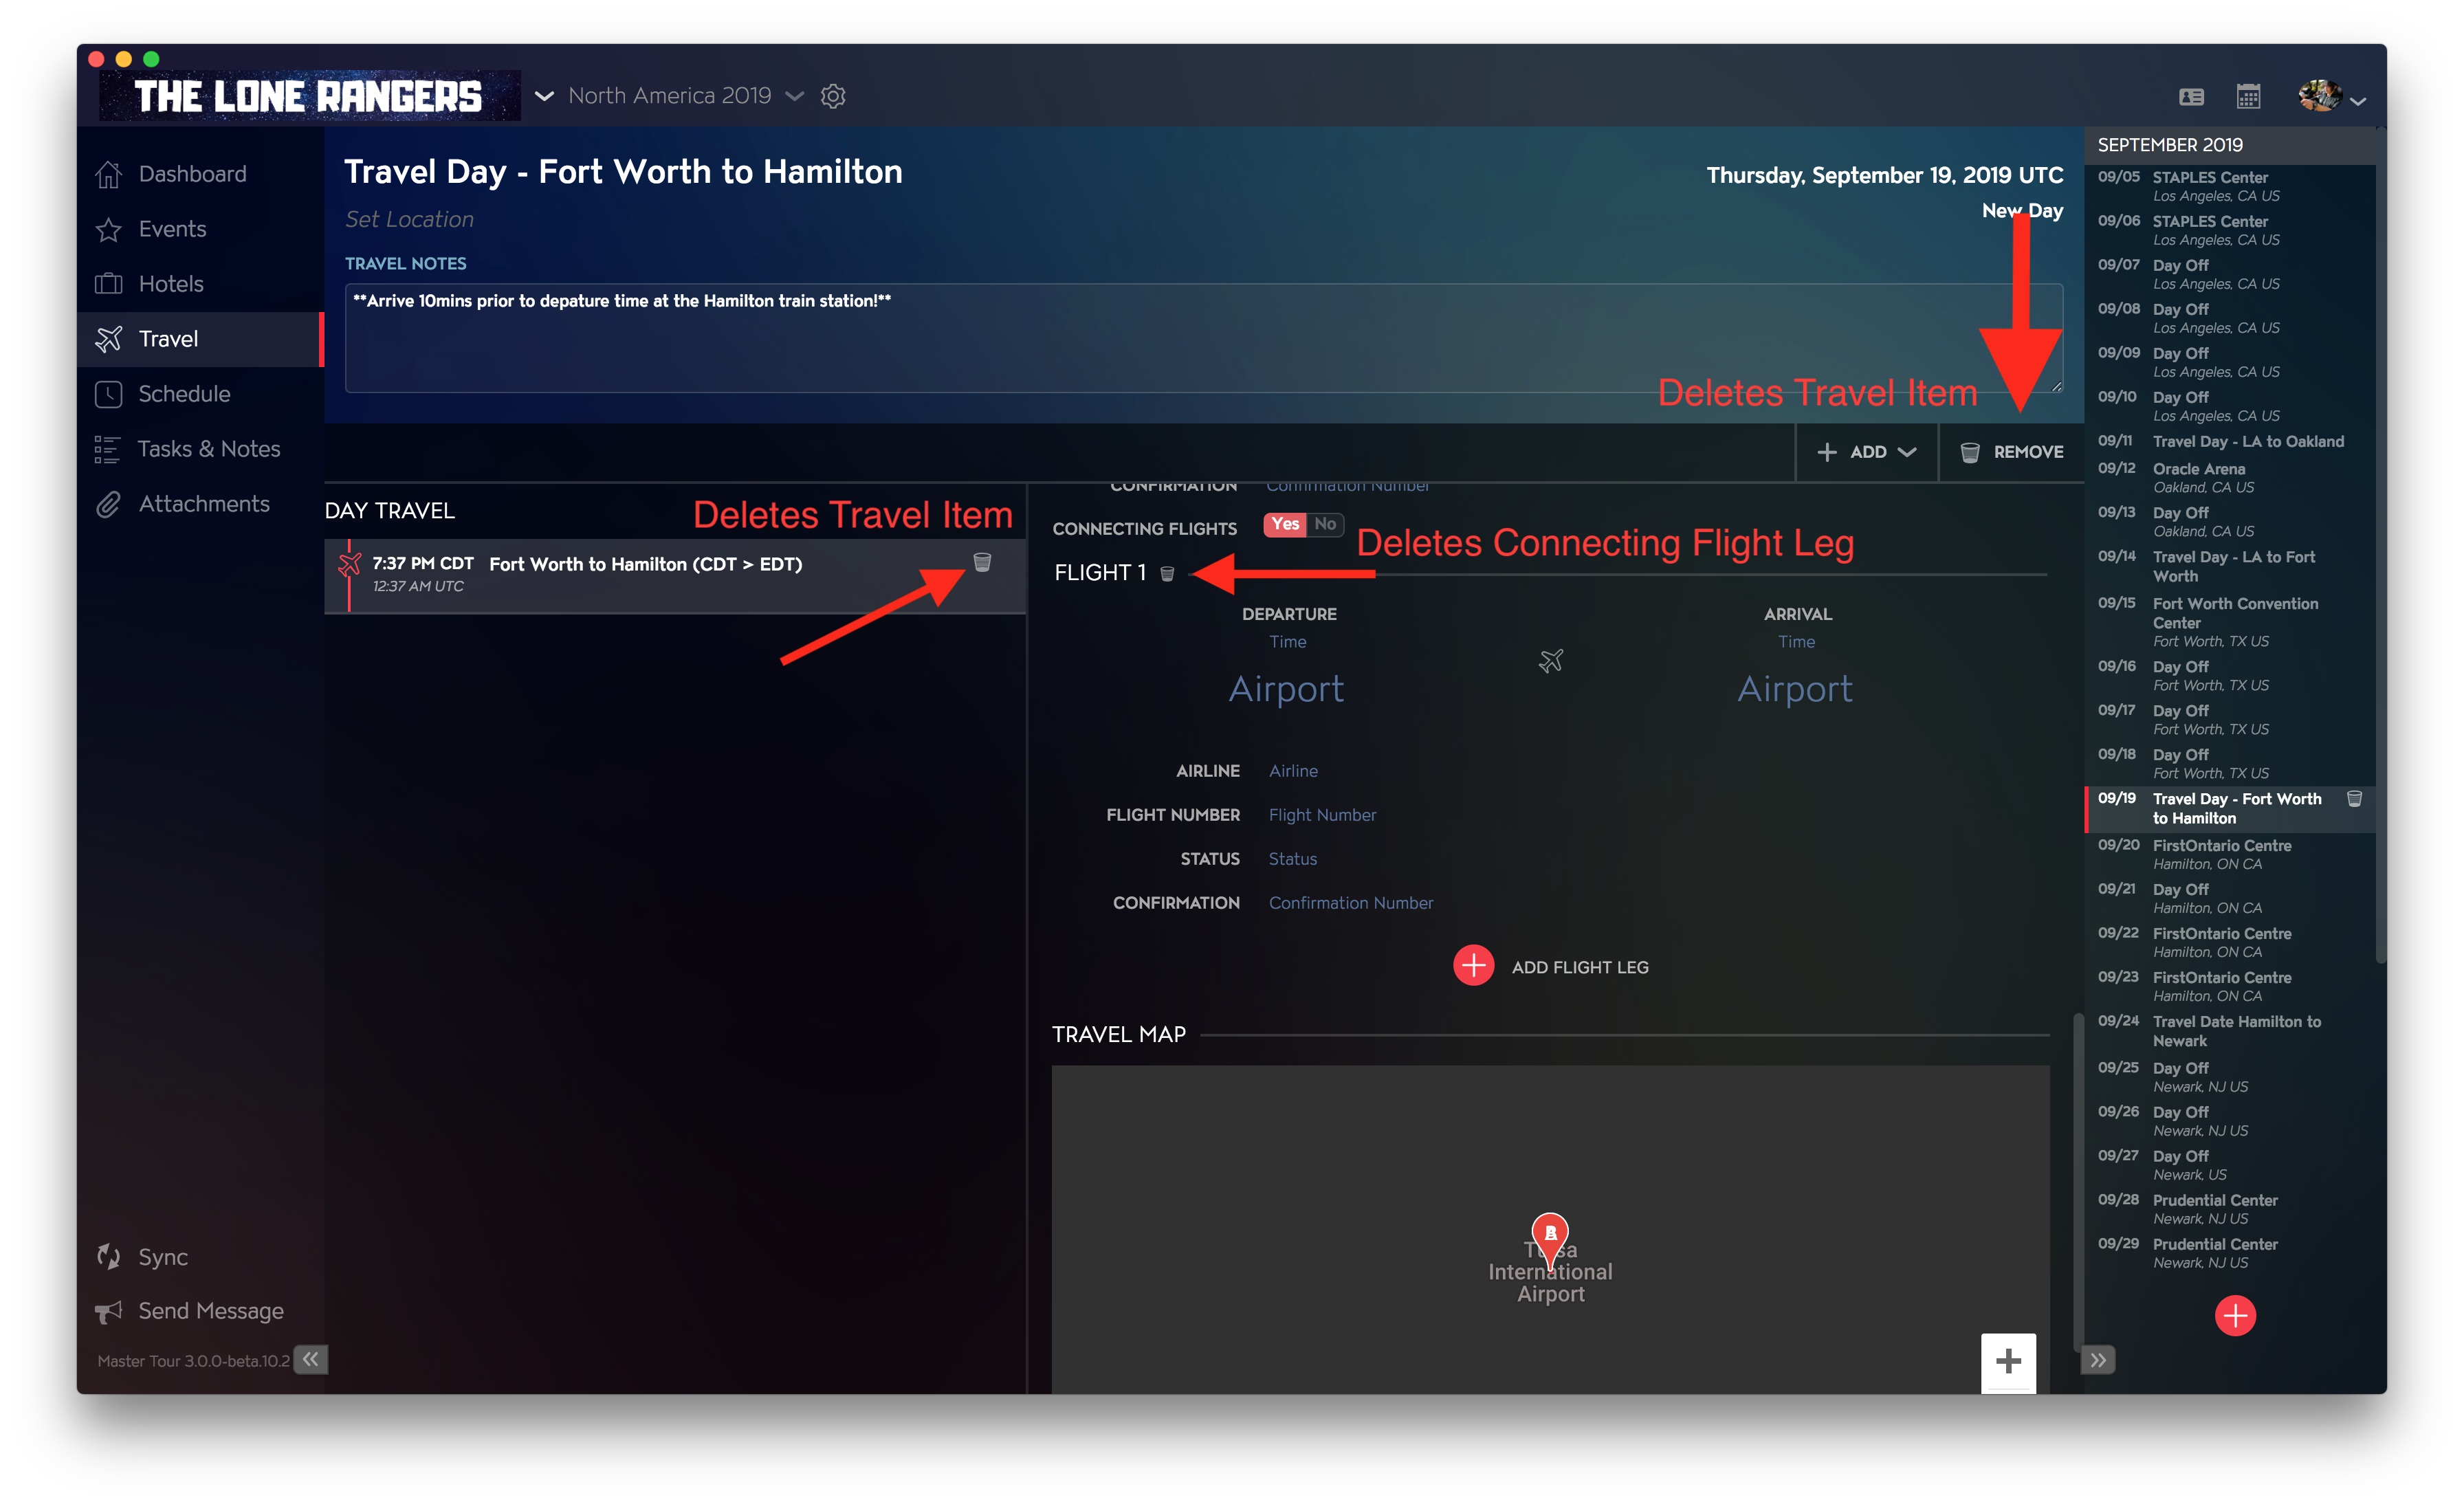The image size is (2464, 1504).
Task: Click red plus to add day
Action: pos(2235,1316)
